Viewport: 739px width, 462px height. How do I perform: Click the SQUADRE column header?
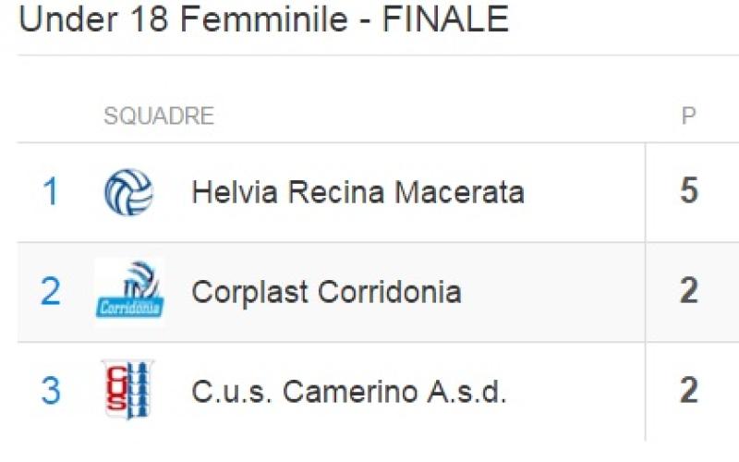tap(158, 116)
